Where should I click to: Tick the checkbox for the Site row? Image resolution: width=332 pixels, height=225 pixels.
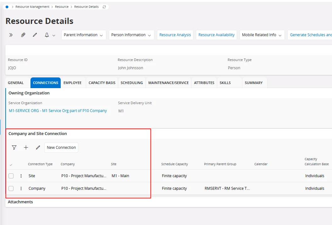pyautogui.click(x=11, y=176)
